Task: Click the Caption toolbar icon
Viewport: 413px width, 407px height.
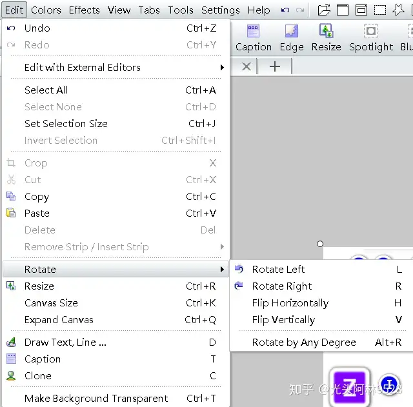Action: [x=253, y=37]
